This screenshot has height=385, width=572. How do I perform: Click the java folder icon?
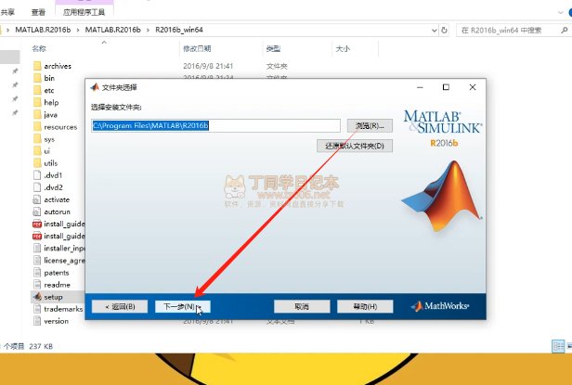pyautogui.click(x=37, y=114)
